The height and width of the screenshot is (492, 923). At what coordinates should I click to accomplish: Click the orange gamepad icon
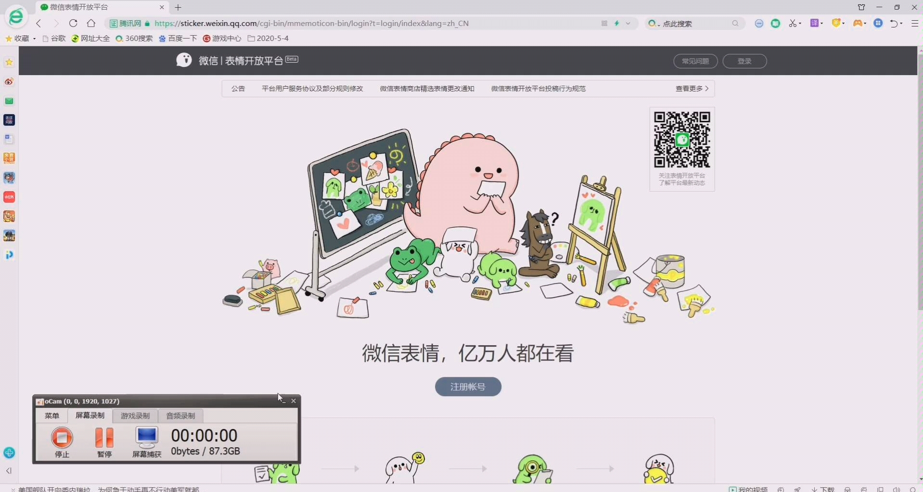[858, 23]
